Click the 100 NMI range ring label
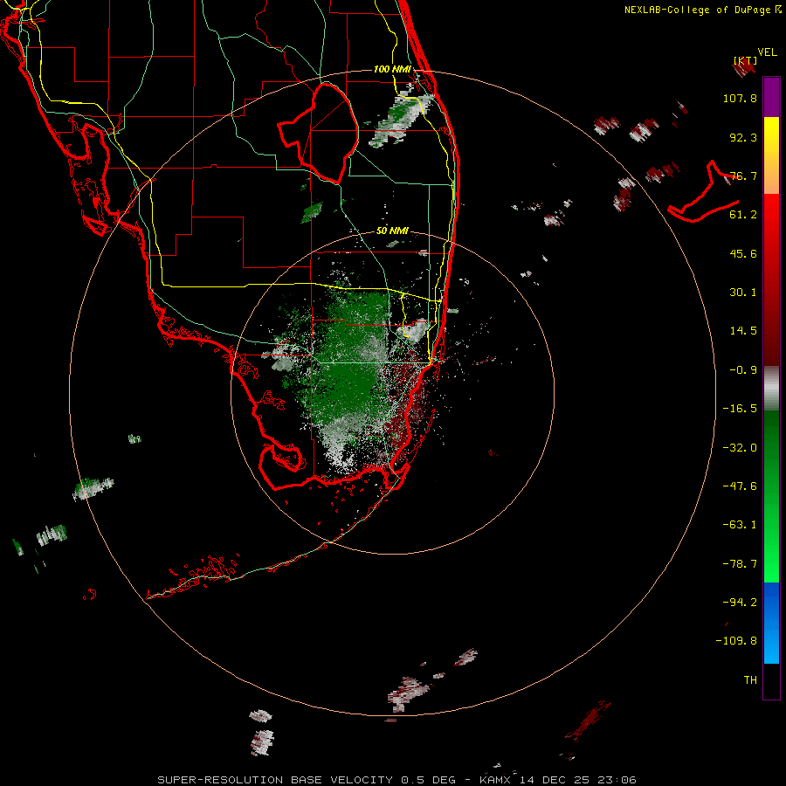This screenshot has width=786, height=786. [392, 69]
